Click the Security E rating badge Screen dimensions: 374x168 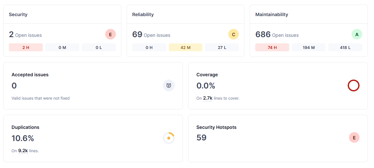click(x=111, y=35)
